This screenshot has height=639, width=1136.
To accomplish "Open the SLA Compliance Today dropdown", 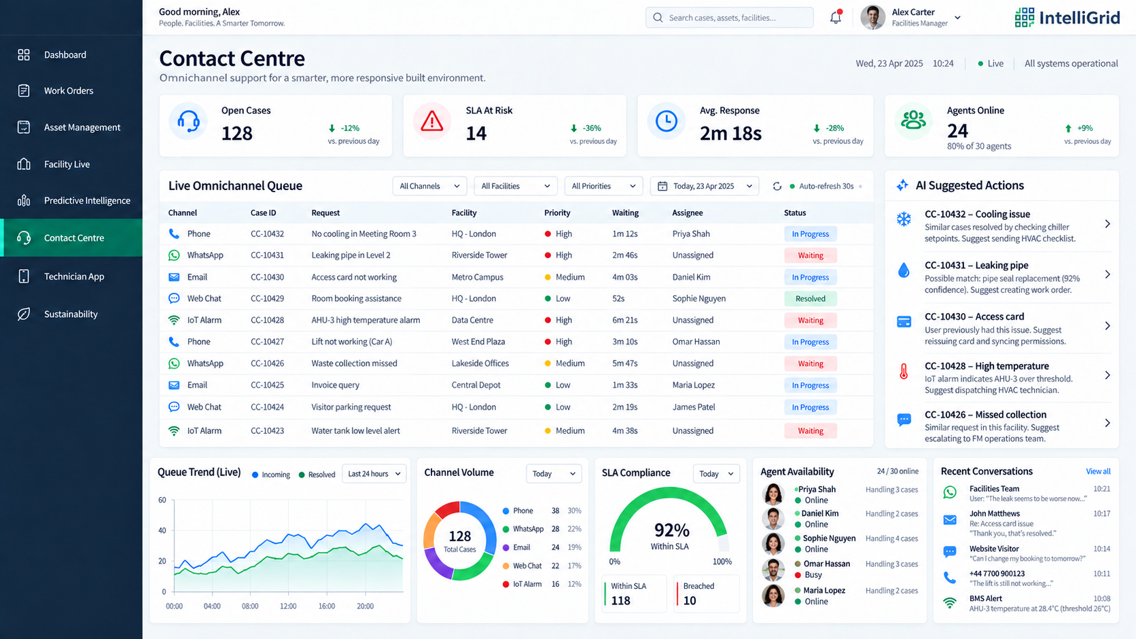I will coord(717,474).
